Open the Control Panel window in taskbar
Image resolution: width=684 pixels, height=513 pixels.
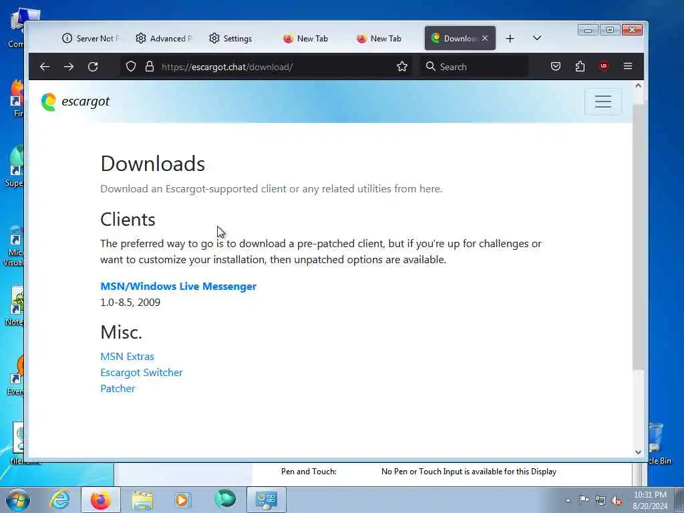click(267, 500)
